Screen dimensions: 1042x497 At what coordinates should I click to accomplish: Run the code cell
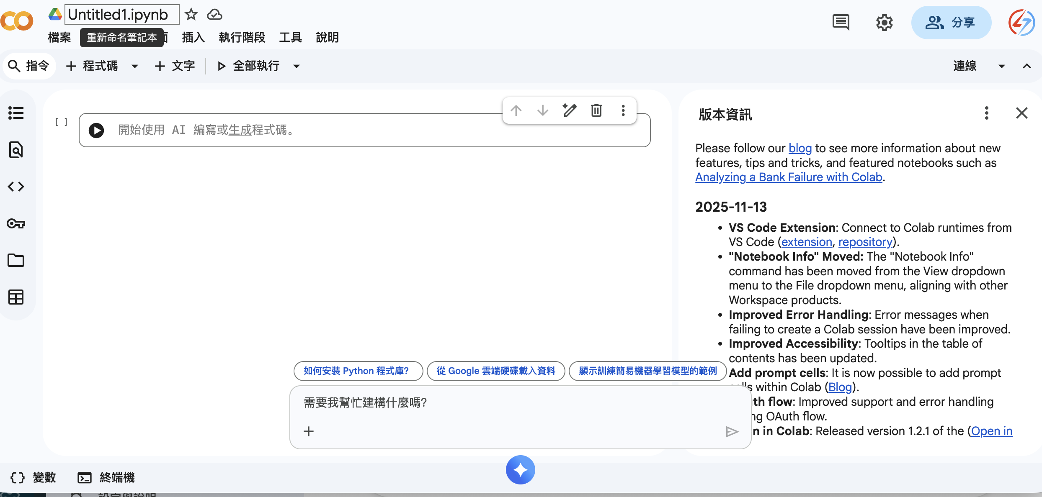pyautogui.click(x=96, y=131)
